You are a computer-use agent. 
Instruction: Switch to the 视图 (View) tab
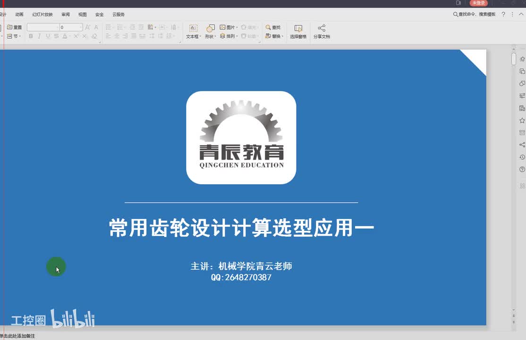click(83, 15)
